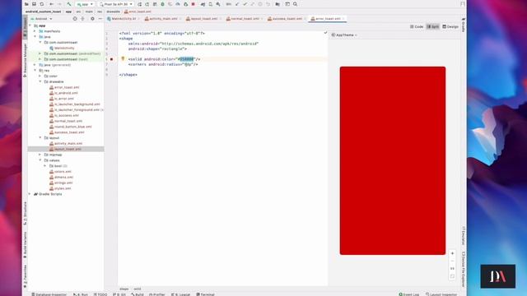The image size is (527, 296).
Task: Click the Project panel settings gear icon
Action: 92,19
